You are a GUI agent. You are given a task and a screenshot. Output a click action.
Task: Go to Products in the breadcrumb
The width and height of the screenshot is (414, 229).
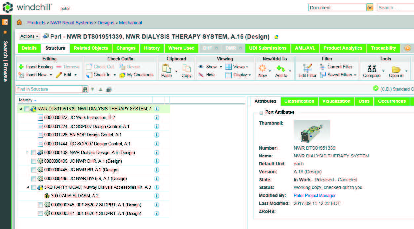point(36,23)
